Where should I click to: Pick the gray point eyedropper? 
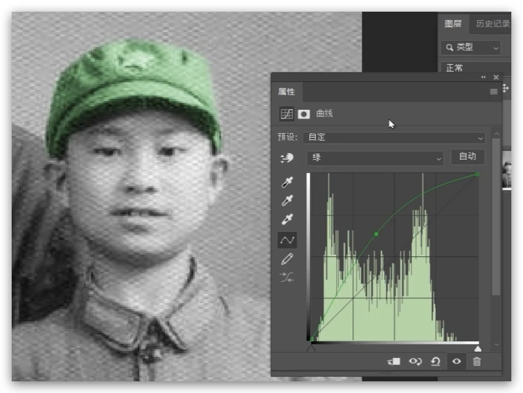(x=287, y=201)
